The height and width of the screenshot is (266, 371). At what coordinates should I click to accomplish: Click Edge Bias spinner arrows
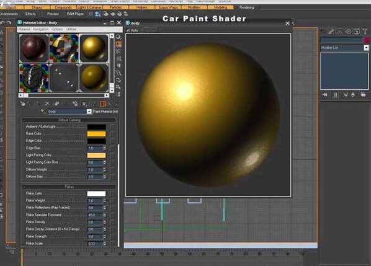click(105, 148)
